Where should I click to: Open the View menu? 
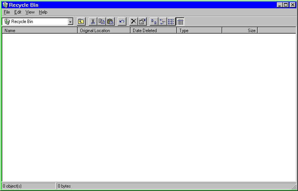[30, 12]
